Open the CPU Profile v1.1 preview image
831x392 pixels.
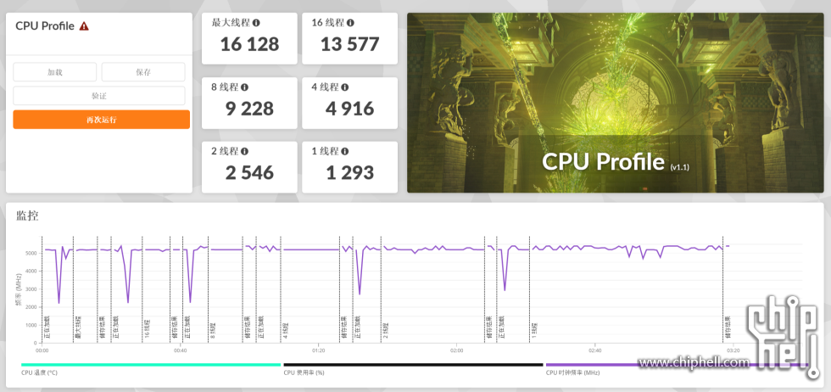616,103
